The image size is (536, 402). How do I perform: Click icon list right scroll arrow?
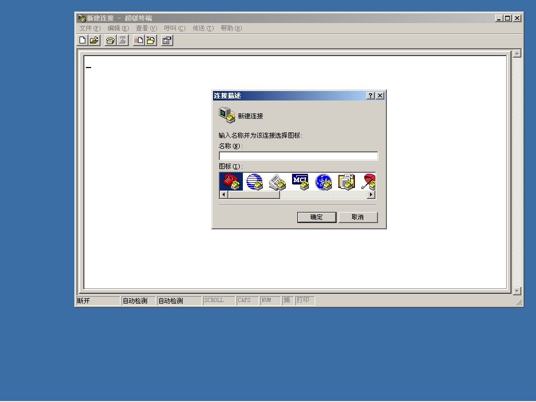tap(371, 195)
